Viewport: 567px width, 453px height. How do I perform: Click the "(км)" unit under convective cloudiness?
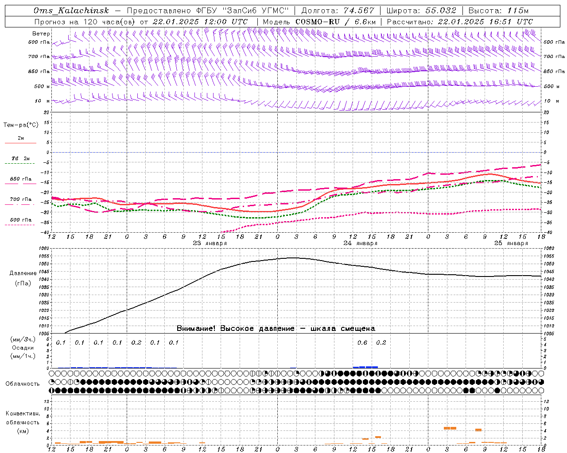click(x=23, y=431)
